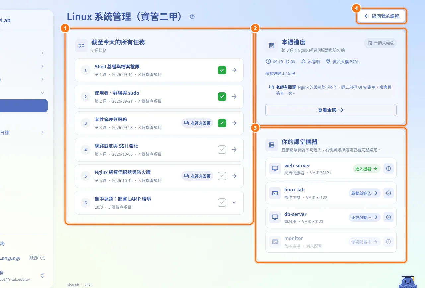Toggle the checkbox for 使用者、群組與 sudo

pos(222,97)
